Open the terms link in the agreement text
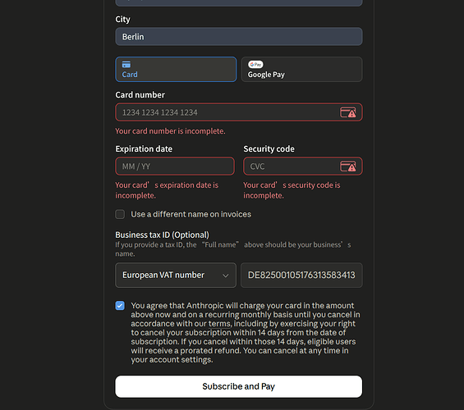Viewport: 464px width, 410px height. click(219, 324)
